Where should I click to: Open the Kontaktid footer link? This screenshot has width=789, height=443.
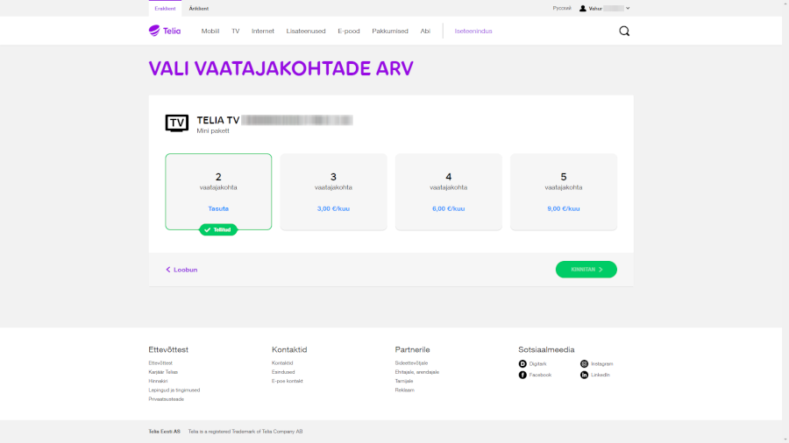[x=282, y=362]
